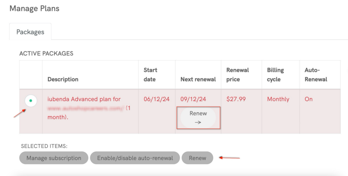
Task: Toggle auto-renewal via Enable/disable auto-renewal button
Action: tap(135, 158)
